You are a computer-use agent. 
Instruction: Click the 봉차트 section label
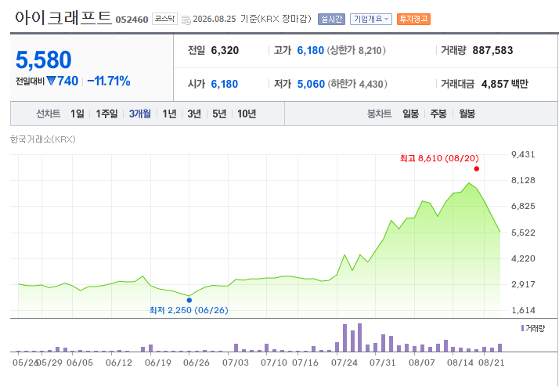(379, 114)
